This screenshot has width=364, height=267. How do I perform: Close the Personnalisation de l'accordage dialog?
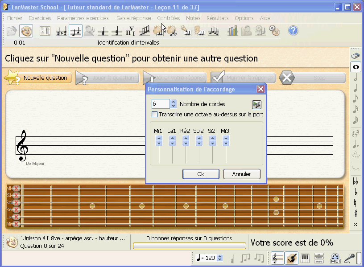(x=261, y=89)
